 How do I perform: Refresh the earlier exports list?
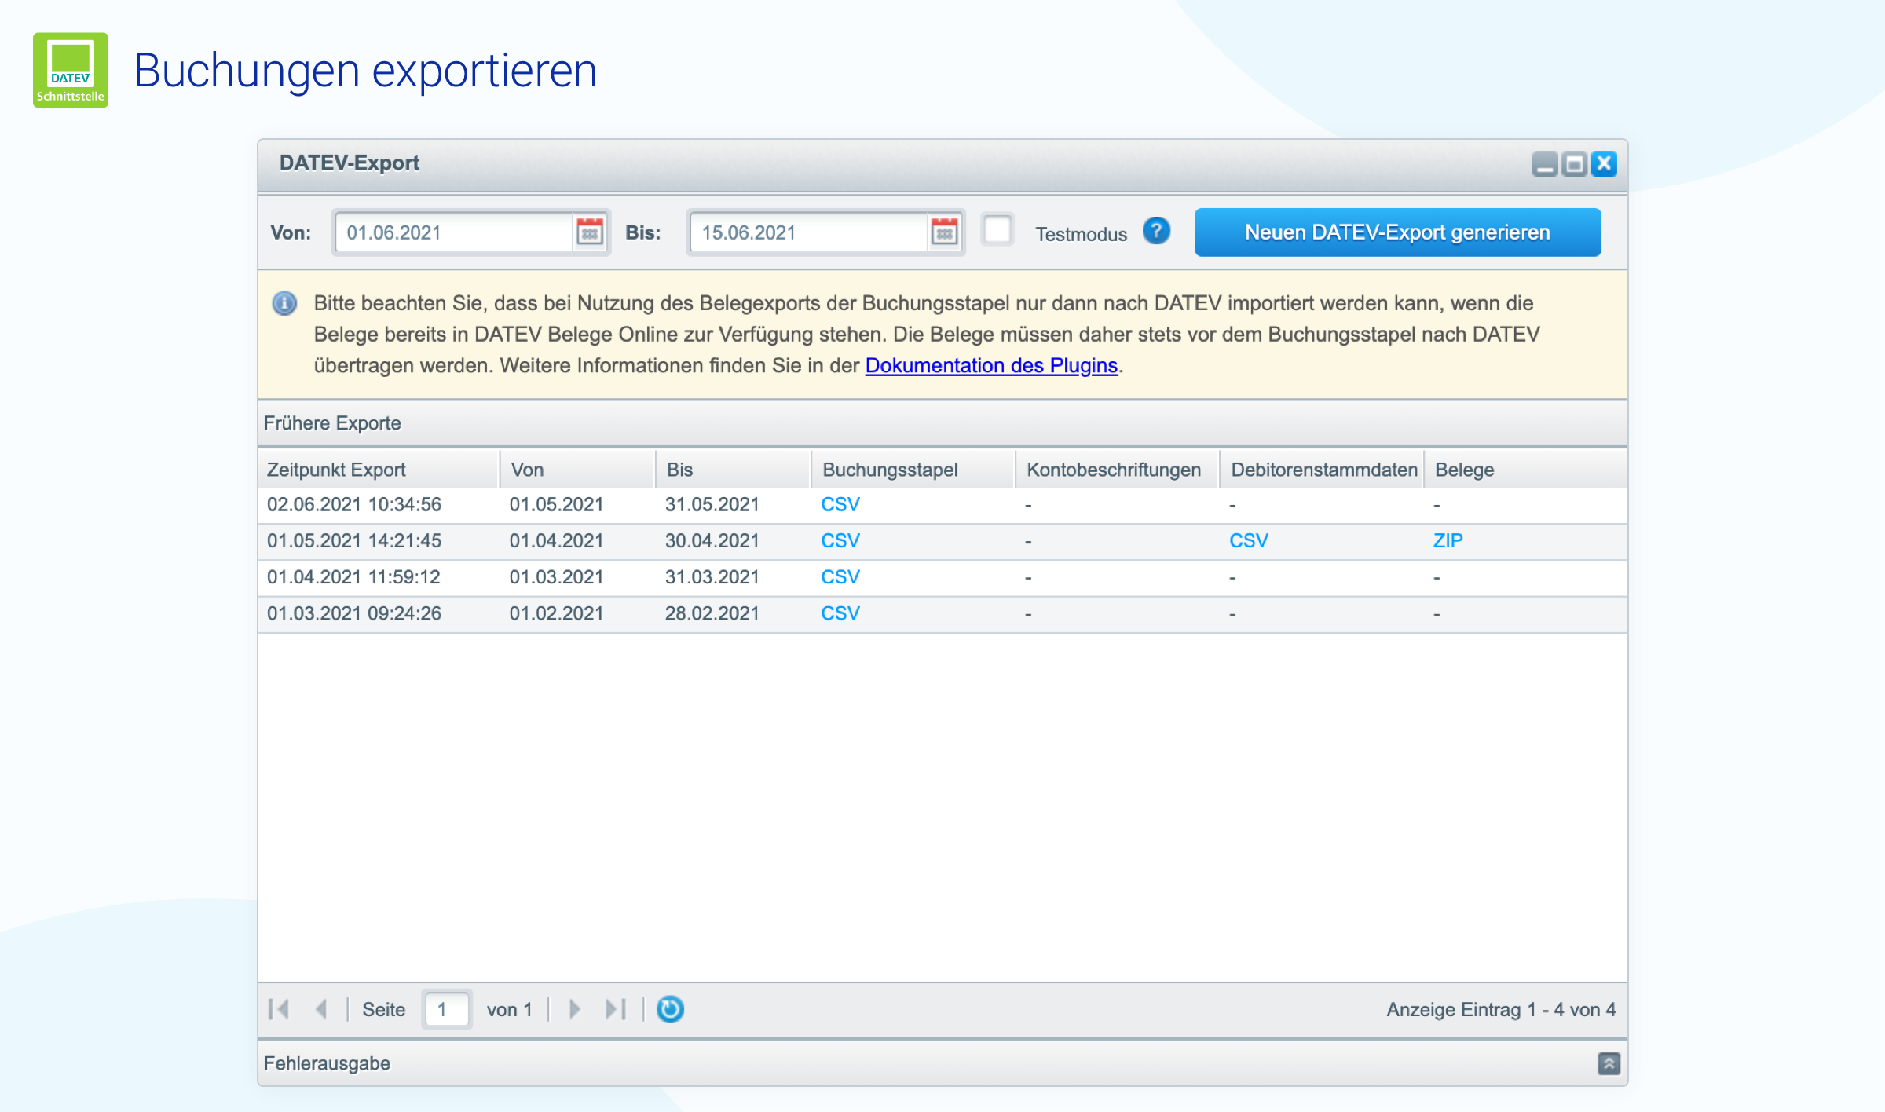670,1009
